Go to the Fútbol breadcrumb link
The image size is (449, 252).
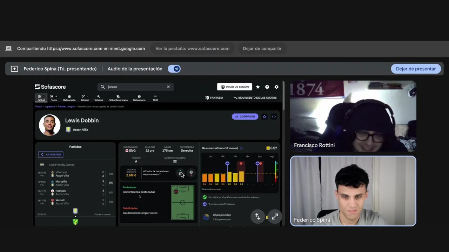[x=38, y=106]
